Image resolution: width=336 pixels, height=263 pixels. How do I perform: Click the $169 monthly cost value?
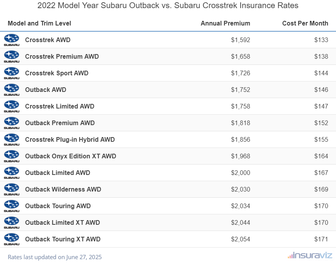click(x=321, y=190)
